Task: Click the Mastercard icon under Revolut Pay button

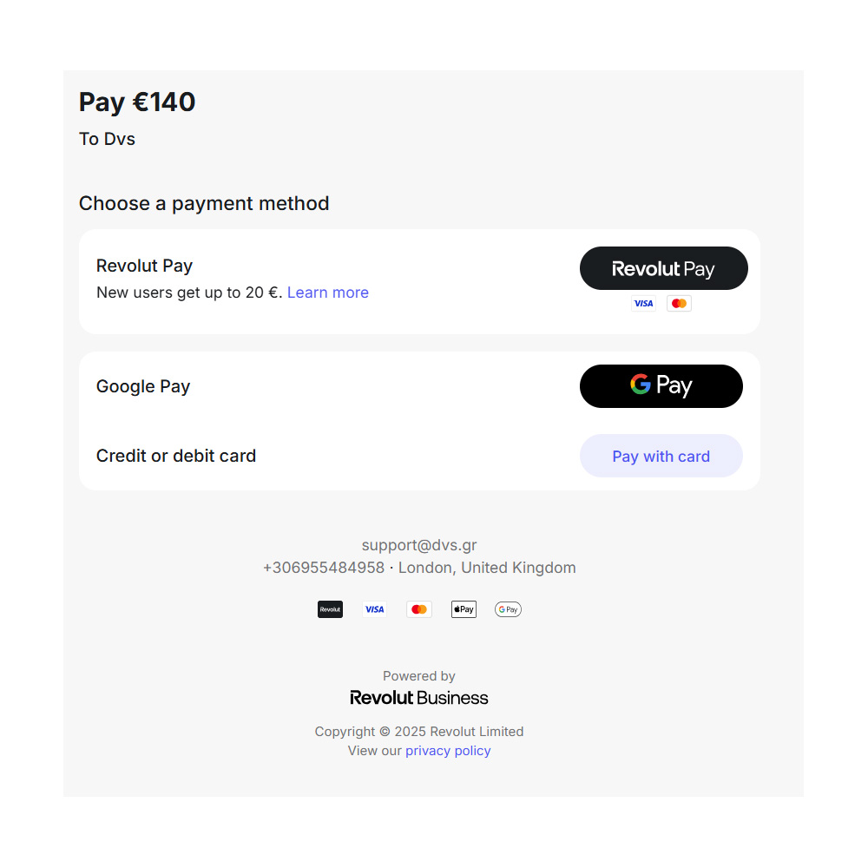Action: coord(679,304)
